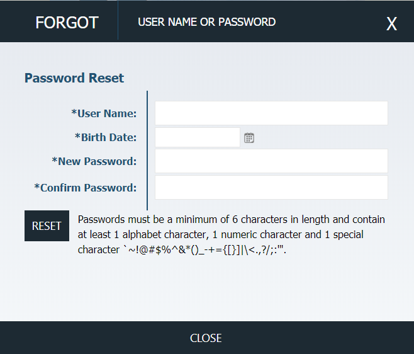This screenshot has width=414, height=354.
Task: Click the FORGOT title in header
Action: tap(67, 23)
